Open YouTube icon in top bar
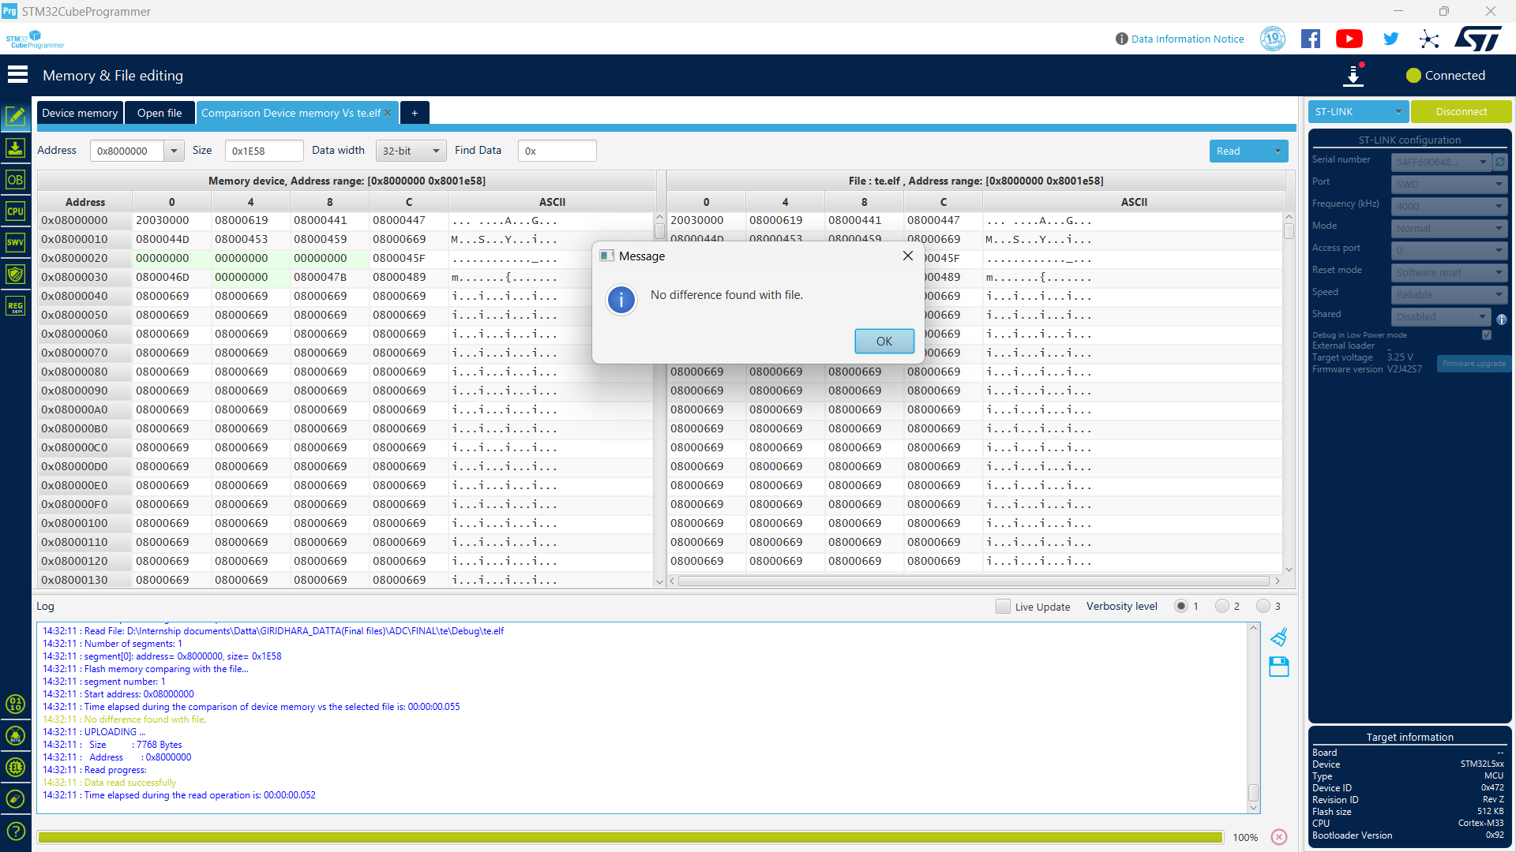This screenshot has height=852, width=1516. click(1349, 39)
